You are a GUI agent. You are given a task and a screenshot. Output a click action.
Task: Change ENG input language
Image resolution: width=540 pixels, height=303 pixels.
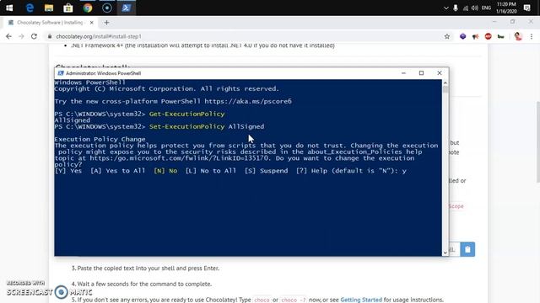tap(486, 8)
